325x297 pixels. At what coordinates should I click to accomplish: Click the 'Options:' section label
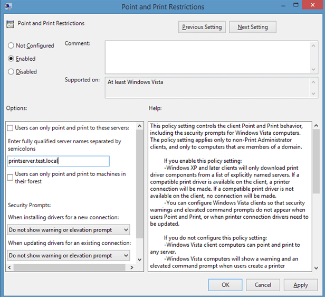[x=16, y=108]
